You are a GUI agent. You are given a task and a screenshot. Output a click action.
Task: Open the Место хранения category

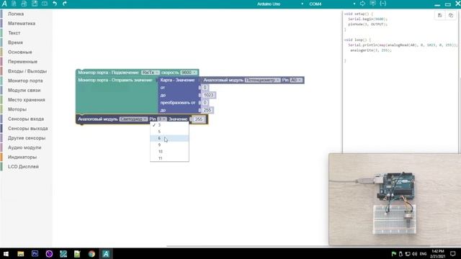pyautogui.click(x=27, y=100)
